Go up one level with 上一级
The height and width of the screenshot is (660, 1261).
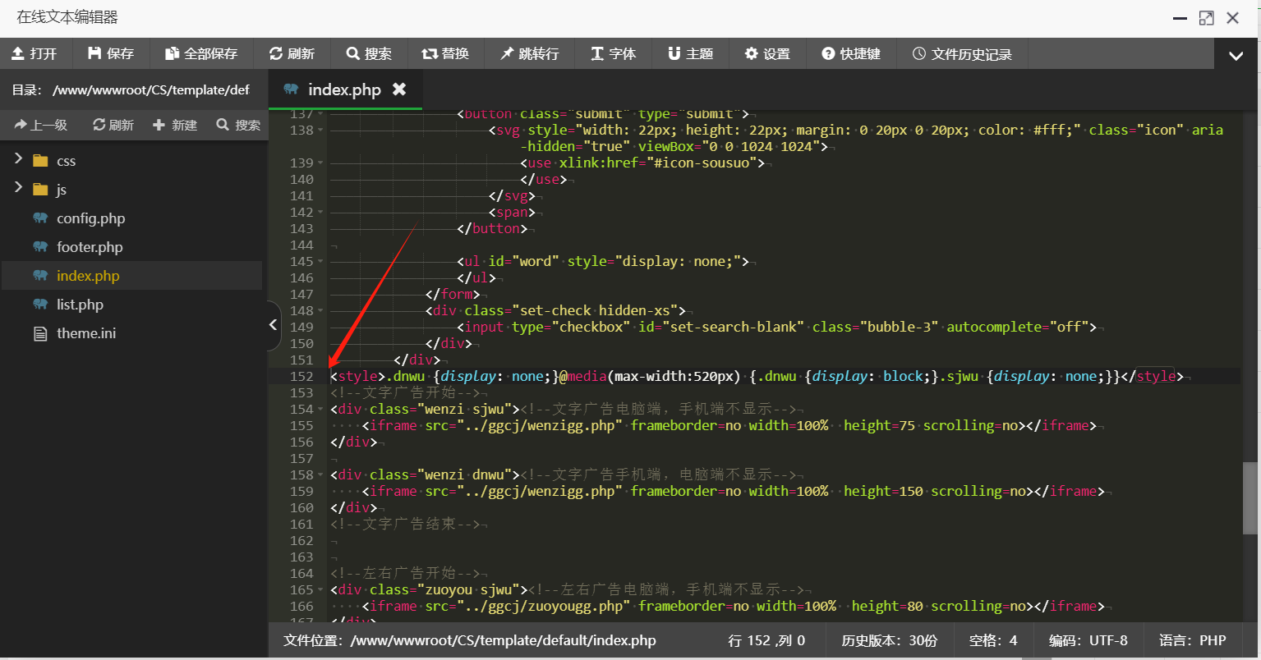coord(41,125)
